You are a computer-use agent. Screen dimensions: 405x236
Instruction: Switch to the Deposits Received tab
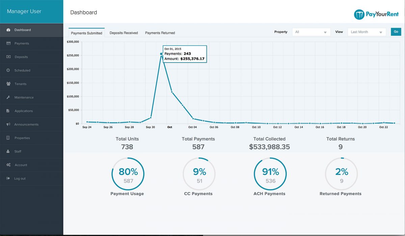tap(124, 33)
